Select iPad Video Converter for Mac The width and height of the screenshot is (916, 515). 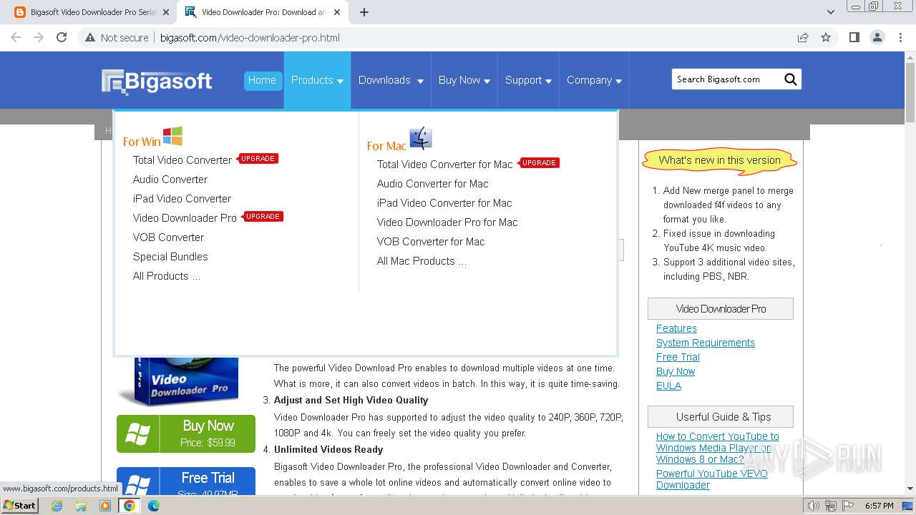point(444,203)
